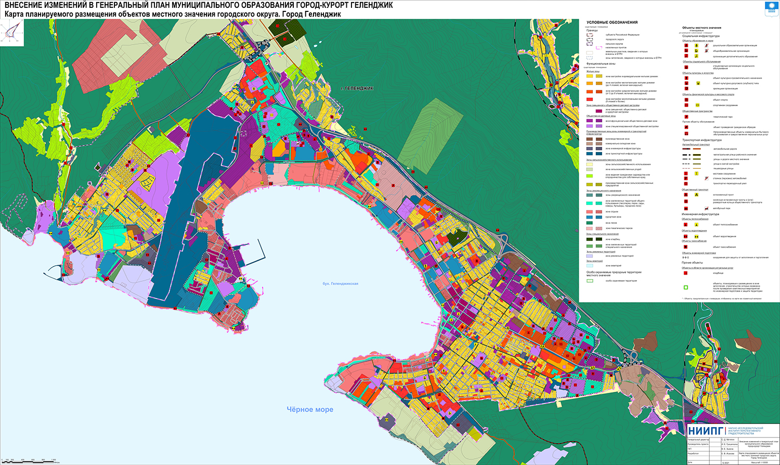Select the red bus park legend icon
This screenshot has width=780, height=465.
[x=686, y=208]
